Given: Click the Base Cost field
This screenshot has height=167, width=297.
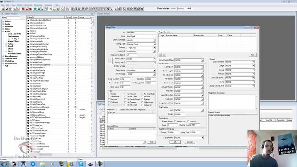Looking at the screenshot, I should click(x=150, y=79).
